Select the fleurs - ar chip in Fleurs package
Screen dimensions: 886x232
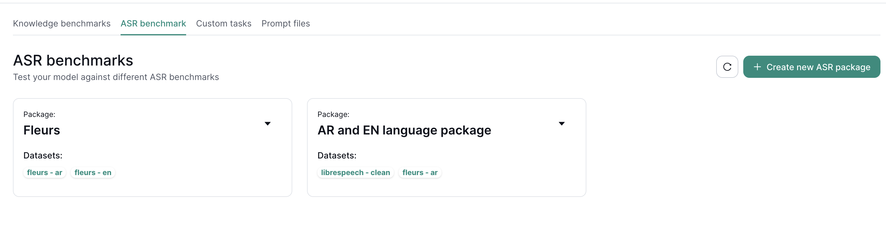pyautogui.click(x=44, y=172)
